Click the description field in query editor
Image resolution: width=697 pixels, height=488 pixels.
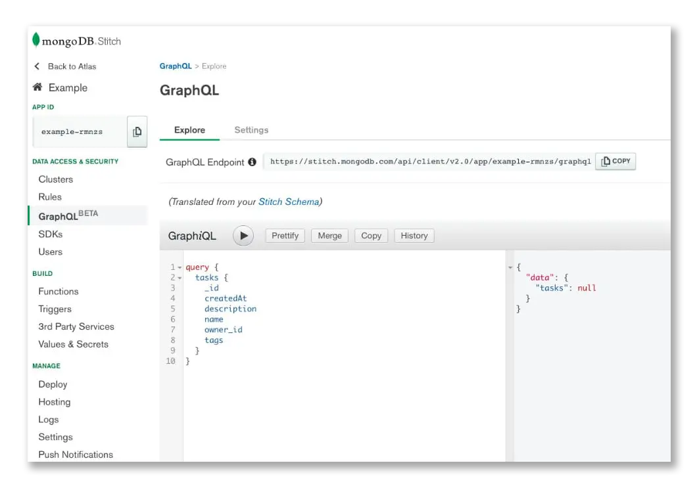[x=230, y=309]
